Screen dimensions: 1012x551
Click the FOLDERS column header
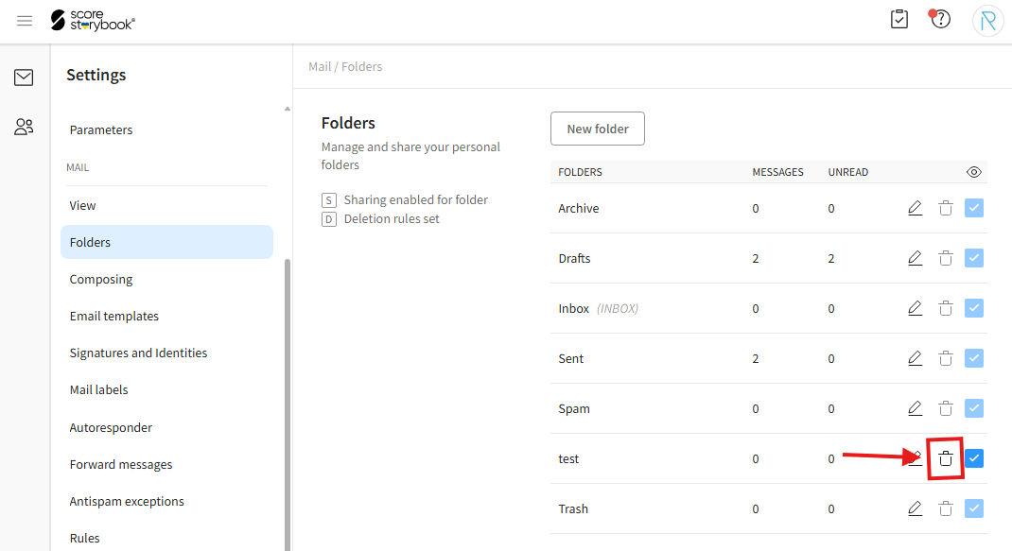pos(580,172)
